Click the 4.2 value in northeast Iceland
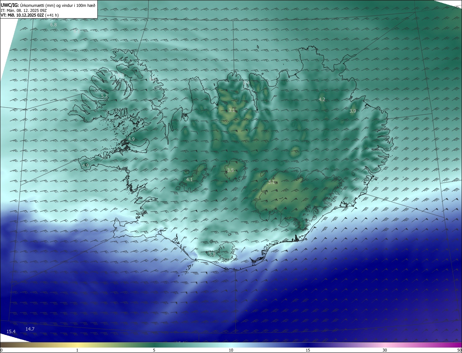 click(322, 99)
